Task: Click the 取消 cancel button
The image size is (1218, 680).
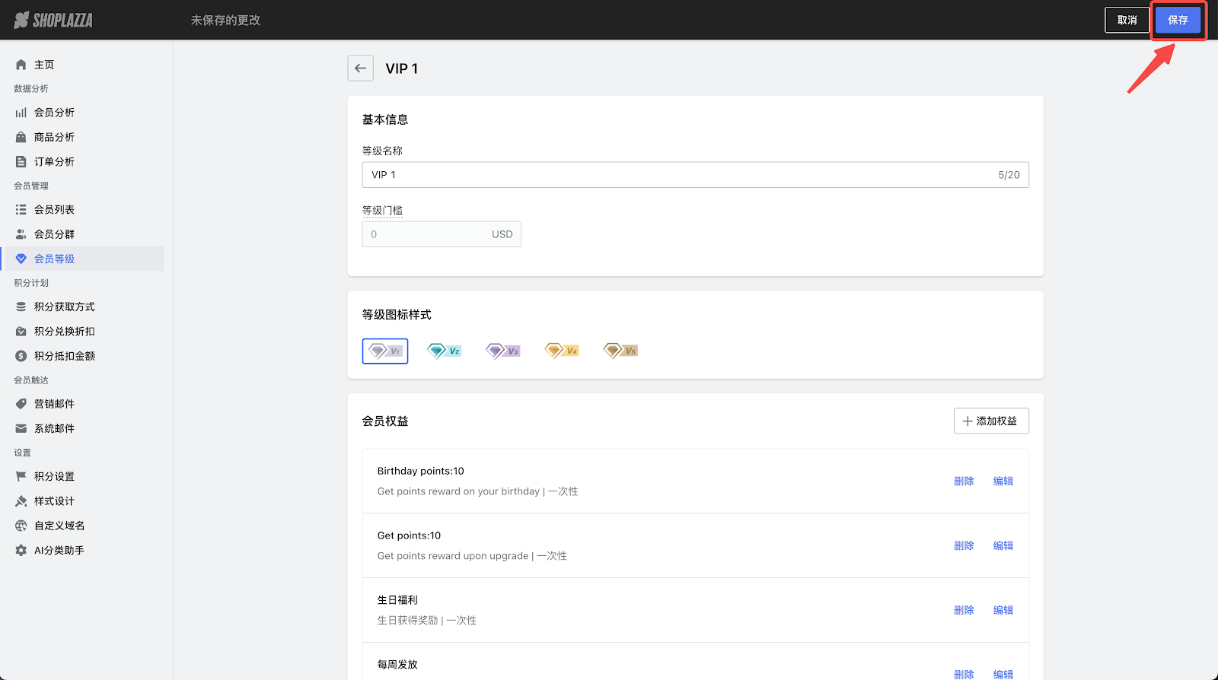Action: [x=1127, y=21]
